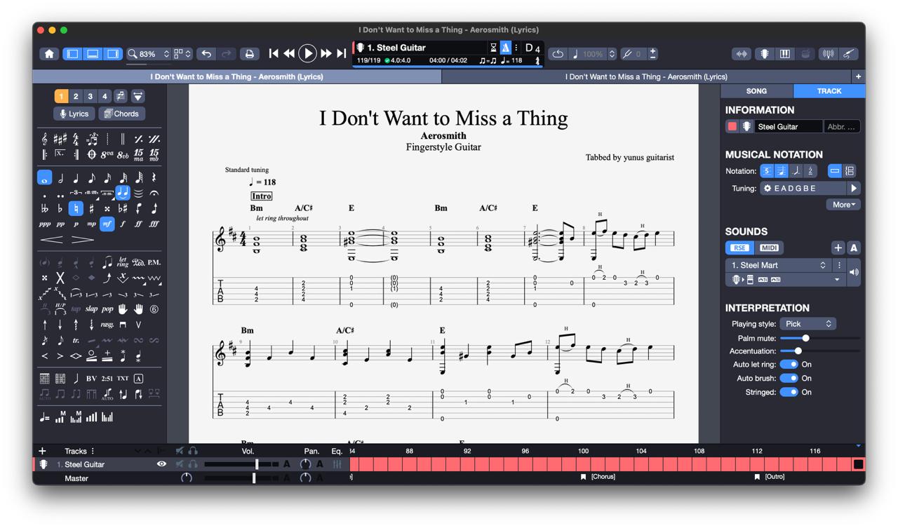Jump to first bar of the score
The image size is (898, 528).
[x=274, y=54]
